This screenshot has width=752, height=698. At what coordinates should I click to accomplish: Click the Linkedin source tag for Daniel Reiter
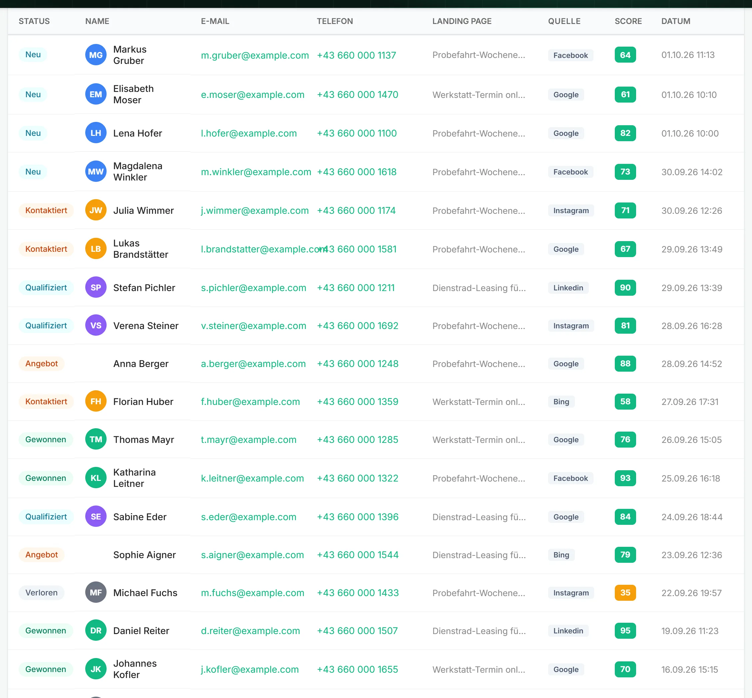(x=568, y=630)
